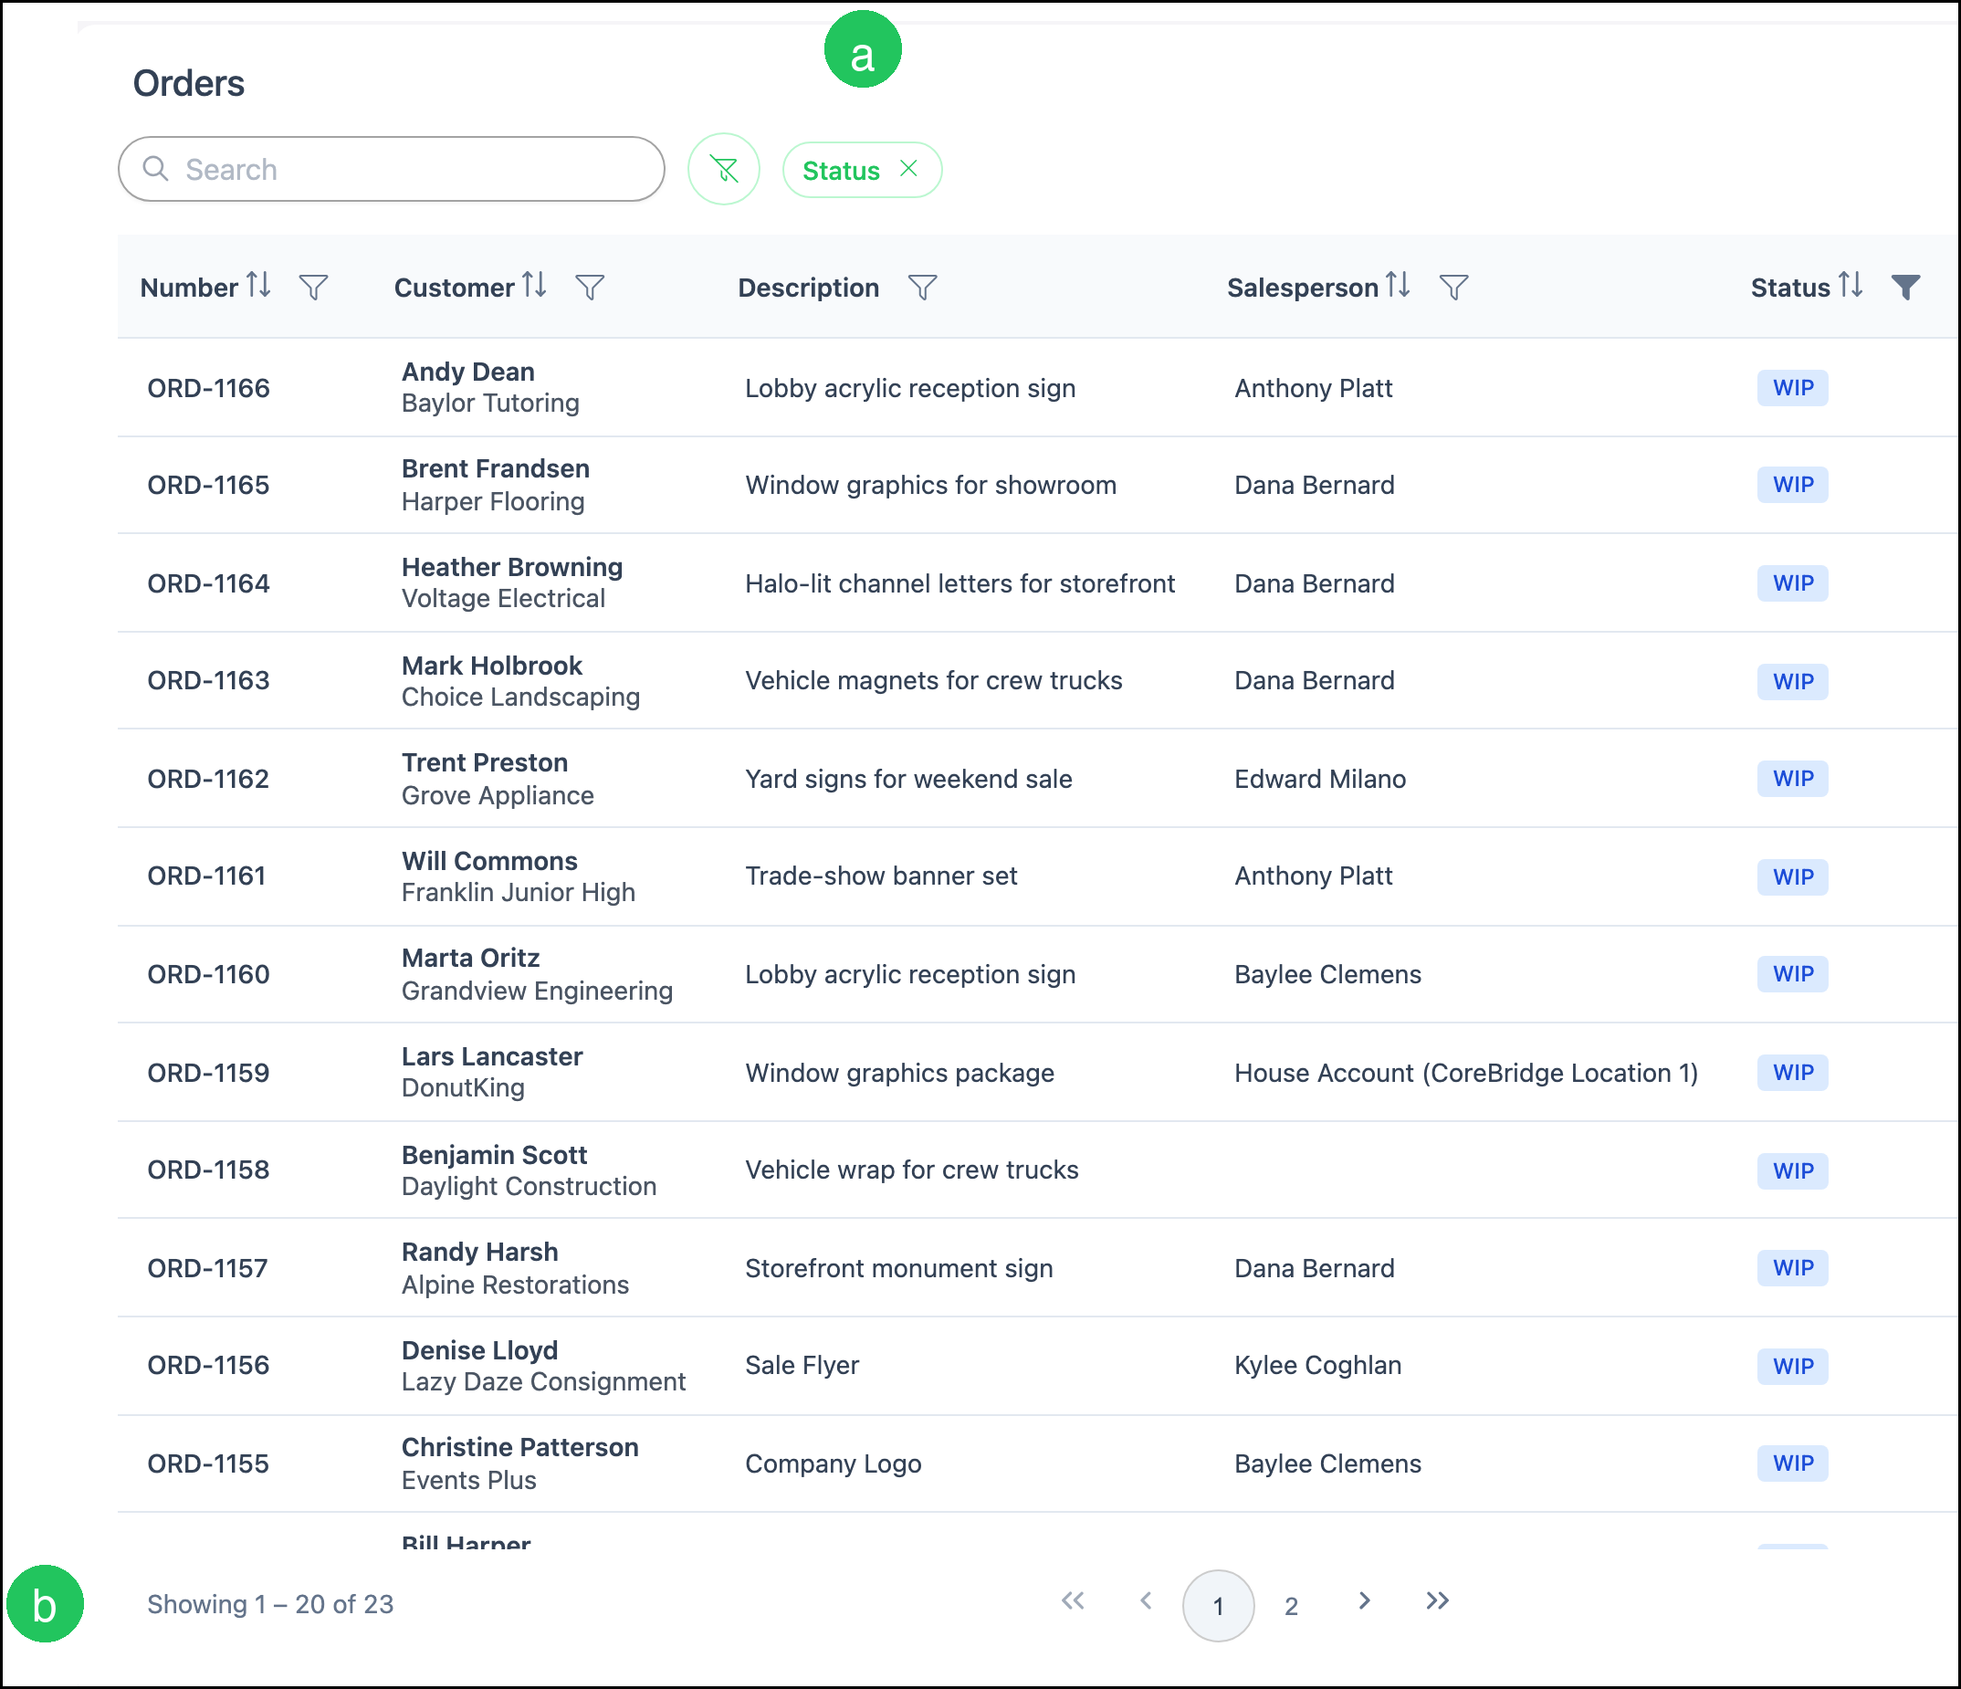The width and height of the screenshot is (1961, 1689).
Task: Click customer Andy Dean
Action: (467, 372)
